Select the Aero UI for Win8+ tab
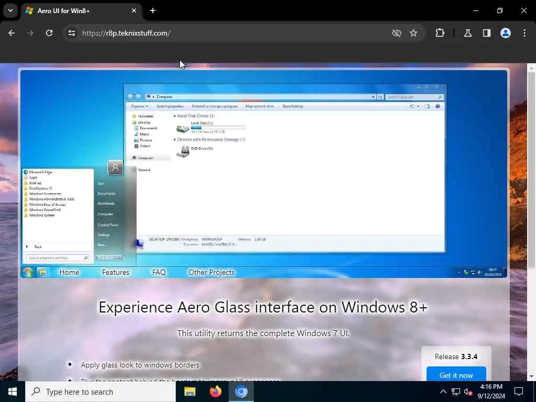 point(81,11)
